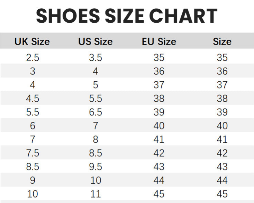Click US size 3.5 cell
Image resolution: width=254 pixels, height=203 pixels.
pyautogui.click(x=96, y=58)
